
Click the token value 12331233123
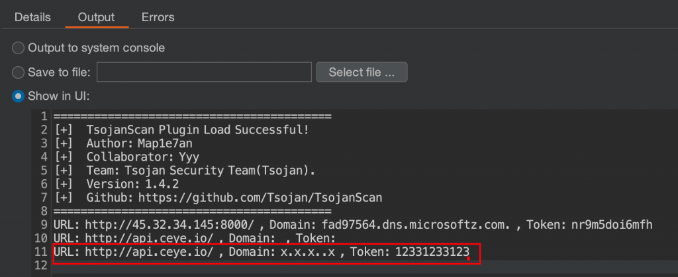click(x=432, y=252)
